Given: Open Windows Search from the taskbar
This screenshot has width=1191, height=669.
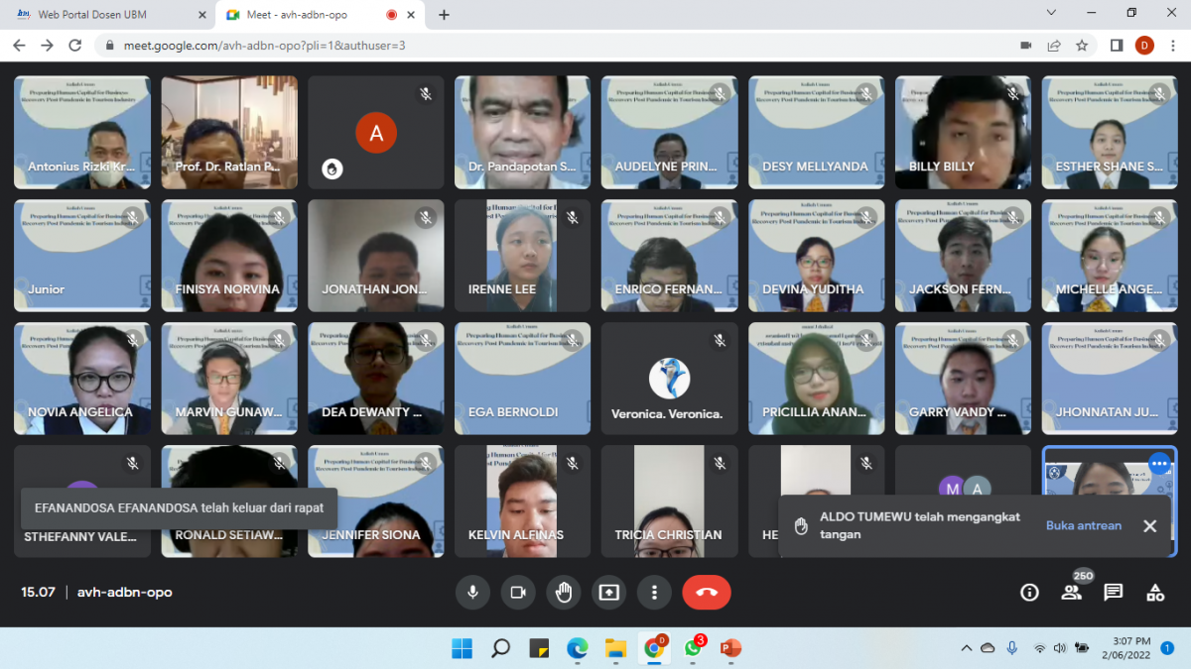Looking at the screenshot, I should point(501,648).
